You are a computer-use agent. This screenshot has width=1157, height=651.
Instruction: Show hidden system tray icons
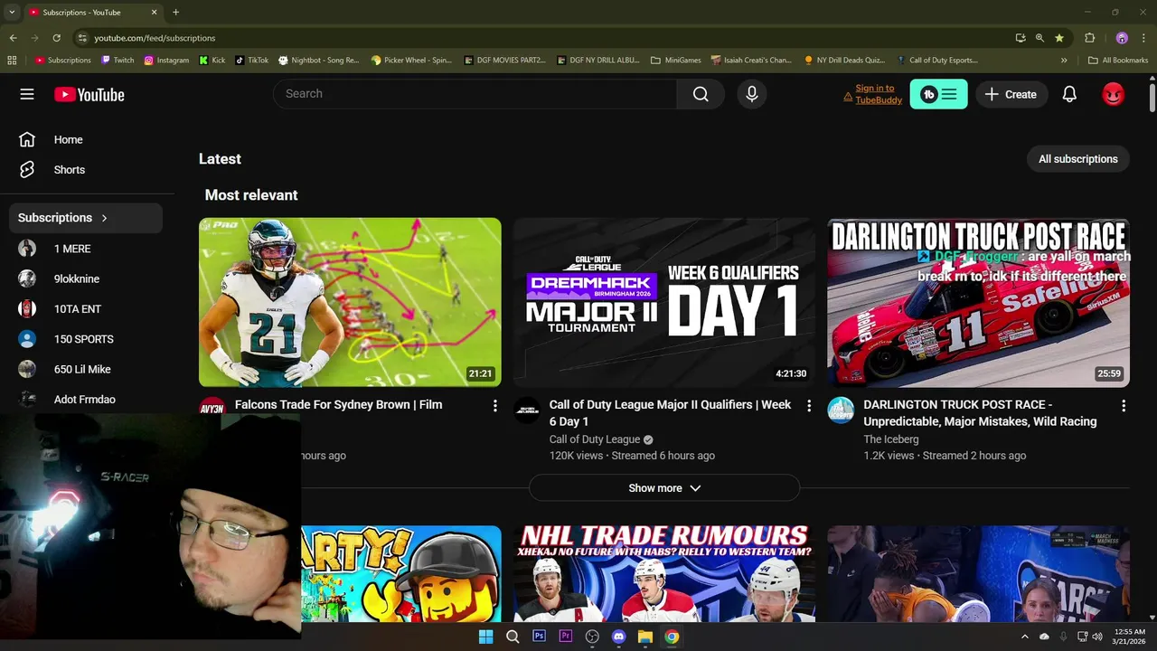coord(1024,637)
